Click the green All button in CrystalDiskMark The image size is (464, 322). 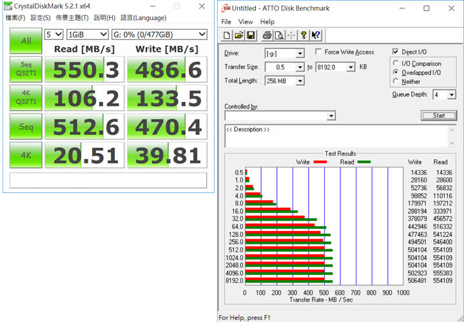pos(26,41)
